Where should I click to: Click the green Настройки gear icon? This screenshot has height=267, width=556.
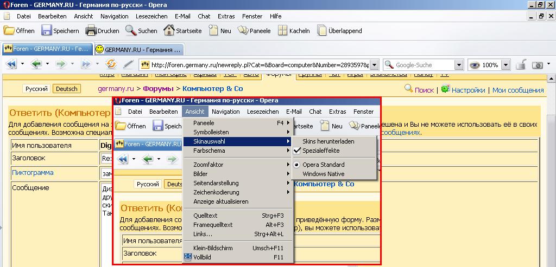pyautogui.click(x=445, y=88)
